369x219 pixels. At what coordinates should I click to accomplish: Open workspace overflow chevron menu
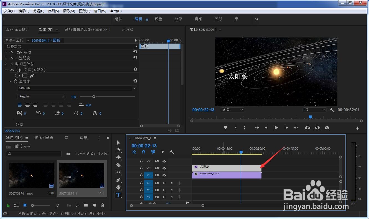[x=256, y=19]
